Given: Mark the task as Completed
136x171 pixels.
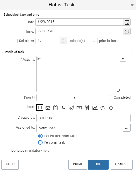Looking at the screenshot, I should click(110, 97).
